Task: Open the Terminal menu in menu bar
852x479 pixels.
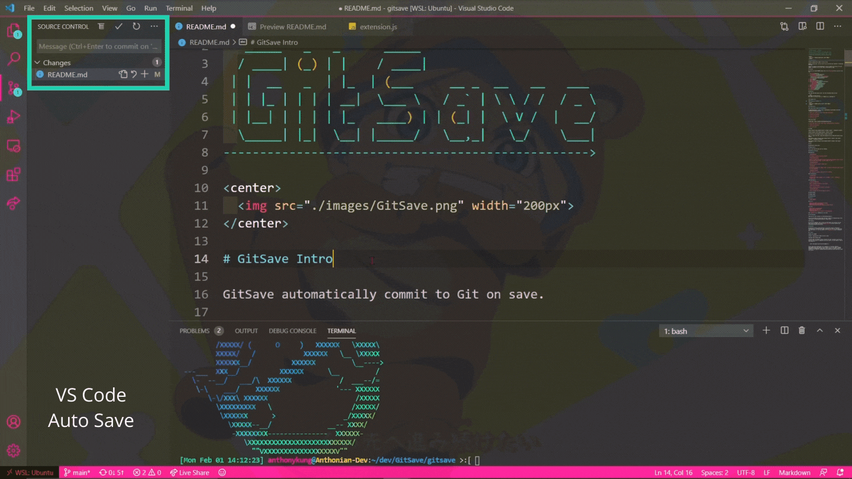Action: tap(179, 8)
